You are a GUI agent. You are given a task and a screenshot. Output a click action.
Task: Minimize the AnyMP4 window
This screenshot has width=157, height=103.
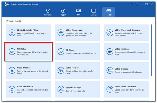click(142, 4)
